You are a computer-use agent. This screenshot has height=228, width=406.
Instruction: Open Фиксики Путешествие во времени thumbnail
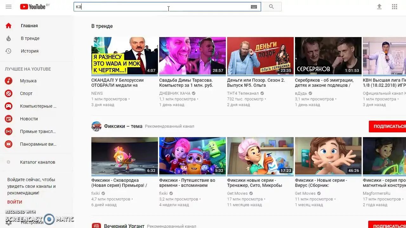point(193,156)
